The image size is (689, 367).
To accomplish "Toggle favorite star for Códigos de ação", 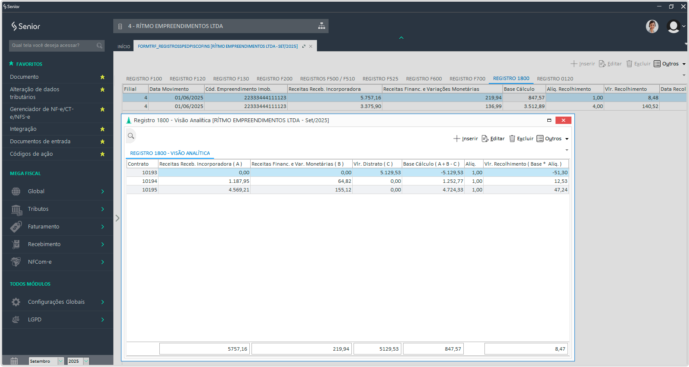I will (102, 154).
